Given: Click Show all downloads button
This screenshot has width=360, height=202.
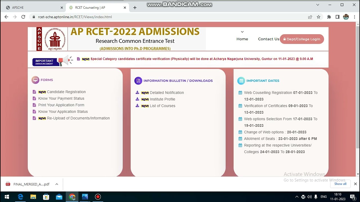Looking at the screenshot, I should click(x=340, y=184).
